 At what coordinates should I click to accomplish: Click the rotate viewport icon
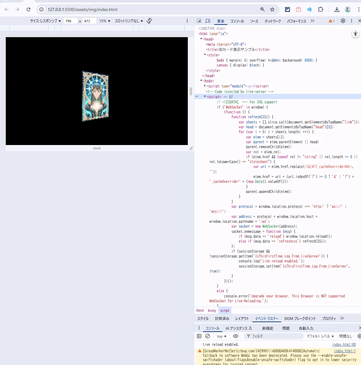149,21
